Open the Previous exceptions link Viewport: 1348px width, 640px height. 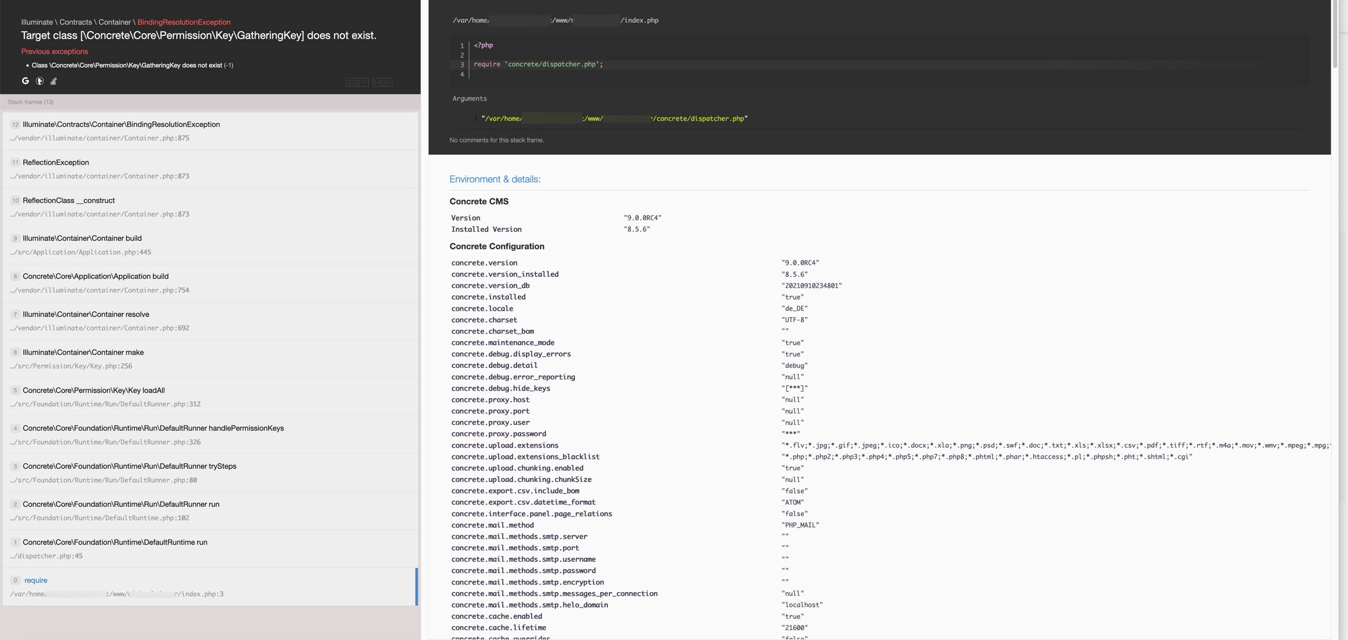point(54,51)
